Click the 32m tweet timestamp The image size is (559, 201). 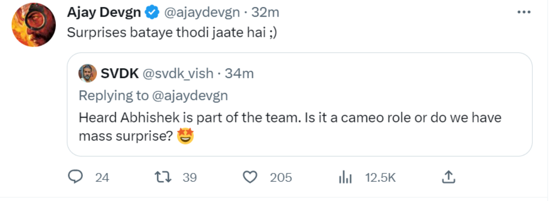coord(265,13)
